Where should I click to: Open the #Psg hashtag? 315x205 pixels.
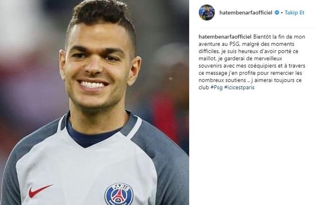pyautogui.click(x=217, y=88)
